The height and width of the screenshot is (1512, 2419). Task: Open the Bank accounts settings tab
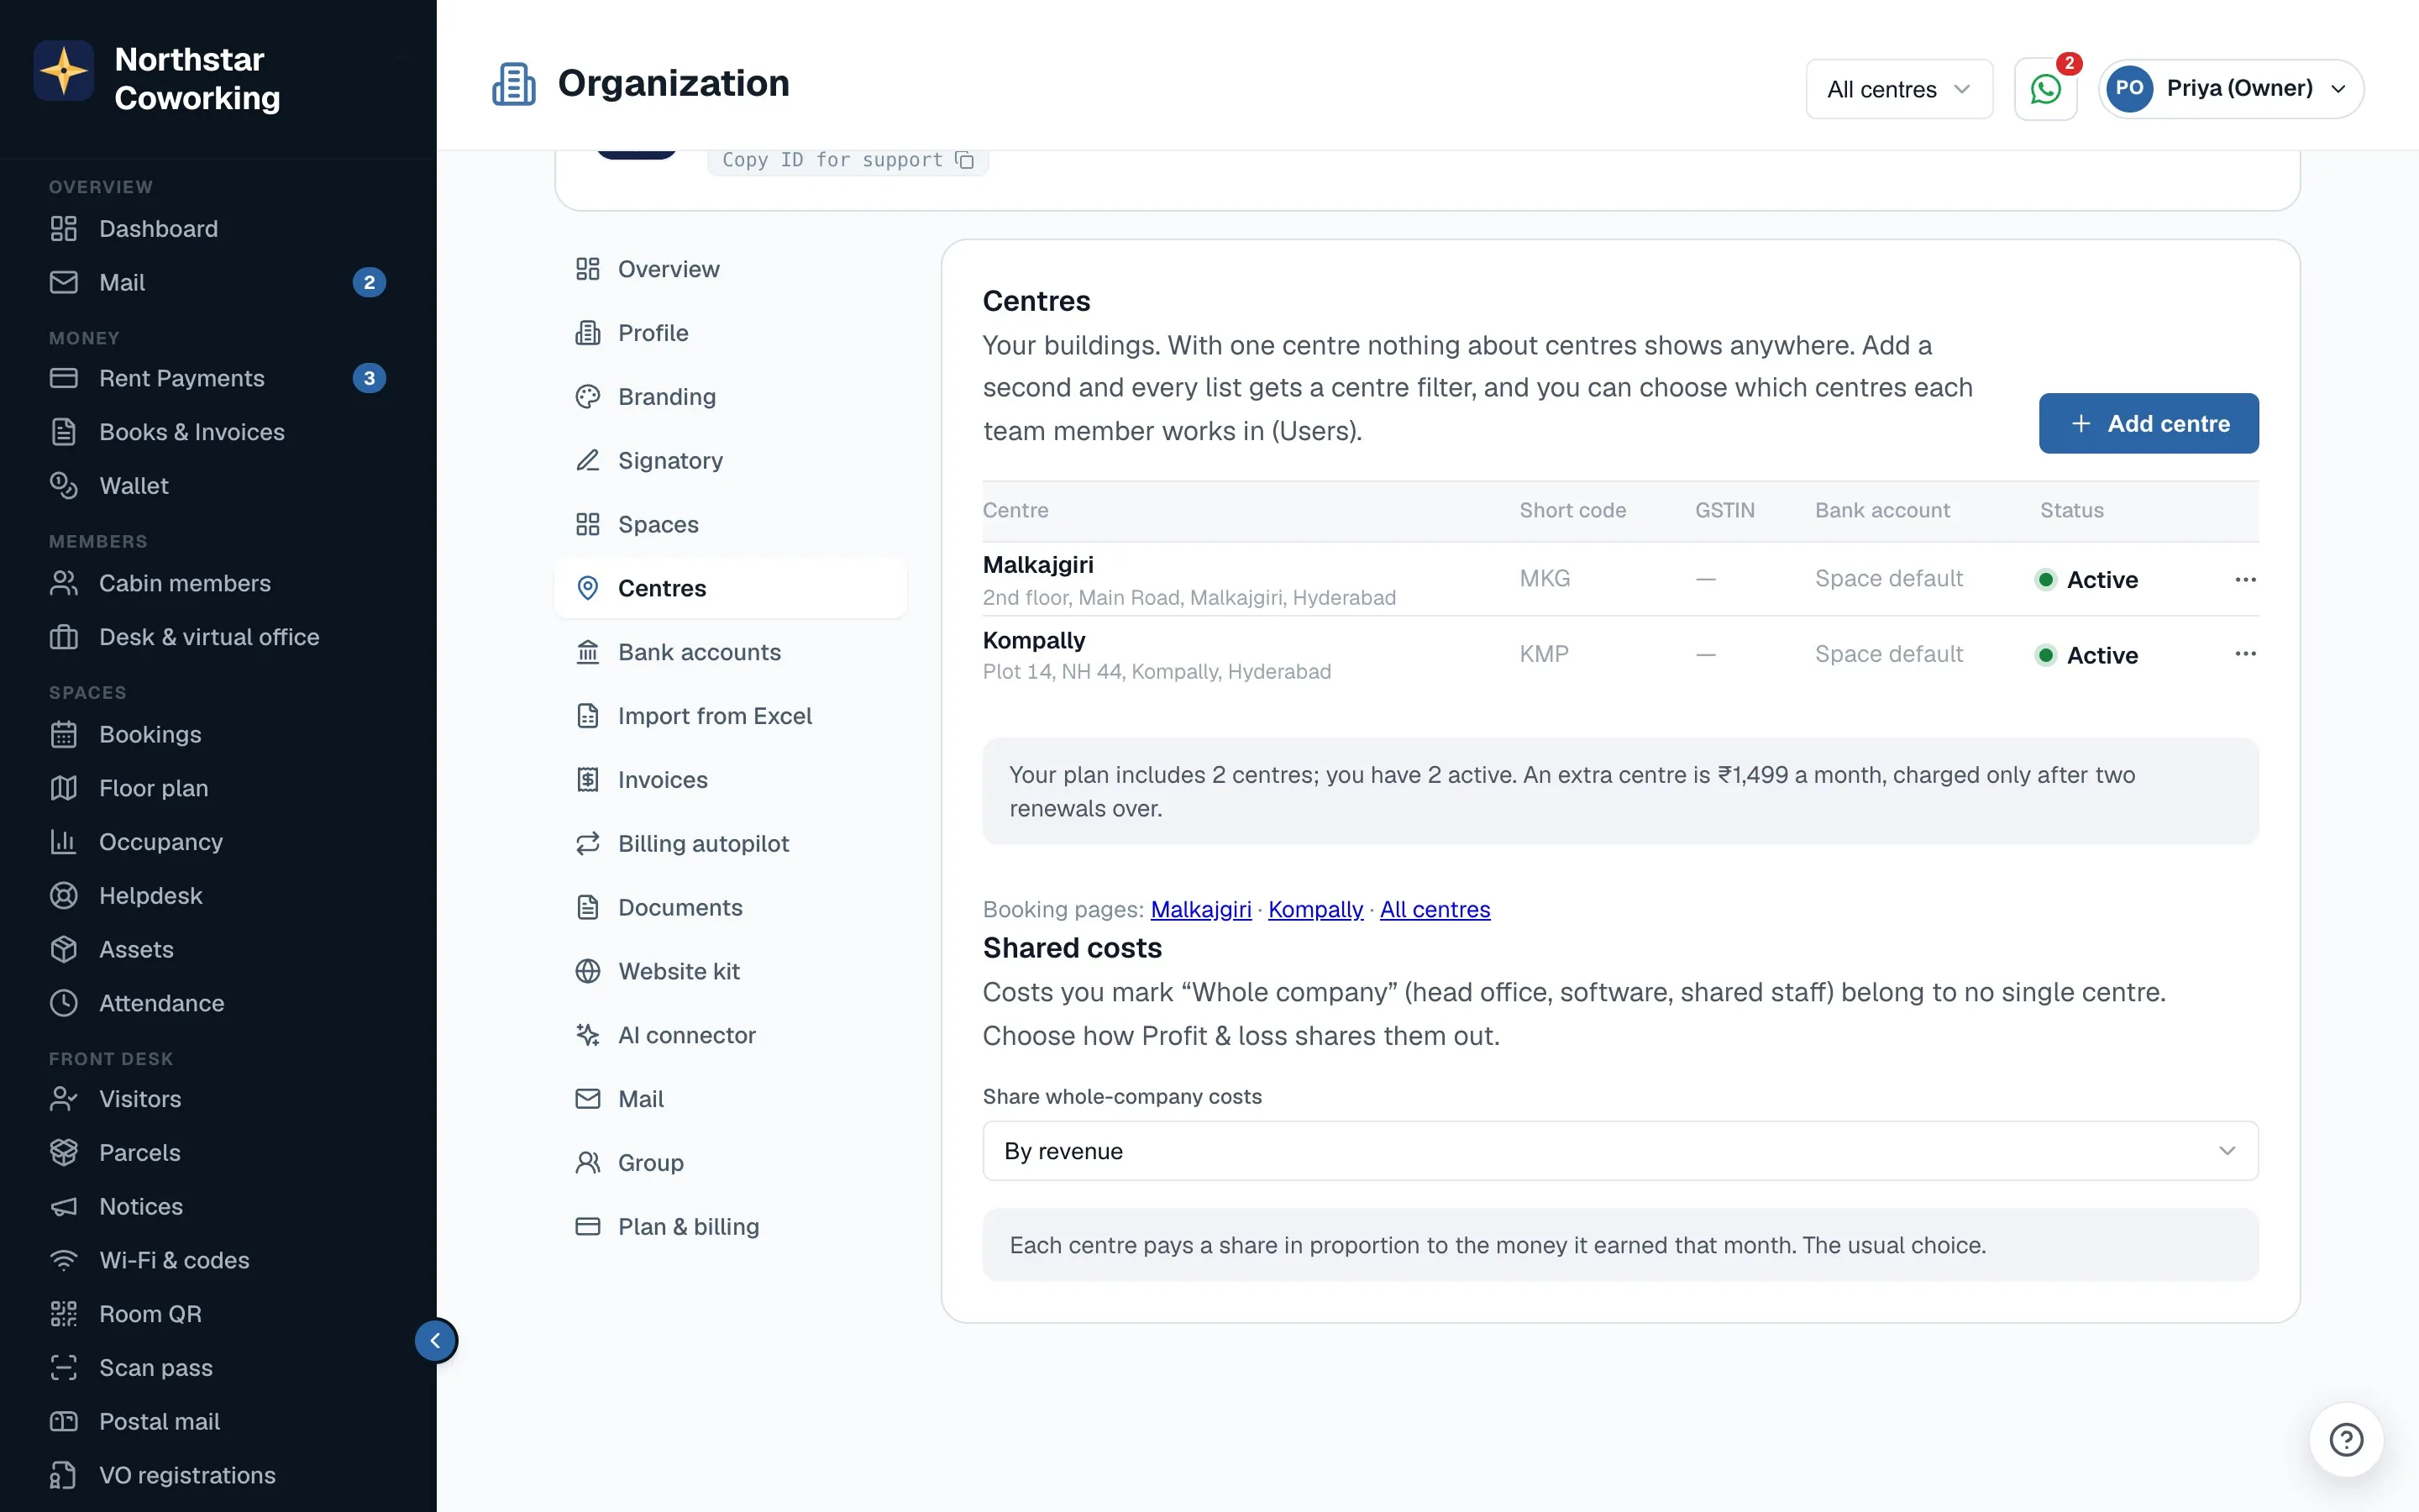[730, 652]
